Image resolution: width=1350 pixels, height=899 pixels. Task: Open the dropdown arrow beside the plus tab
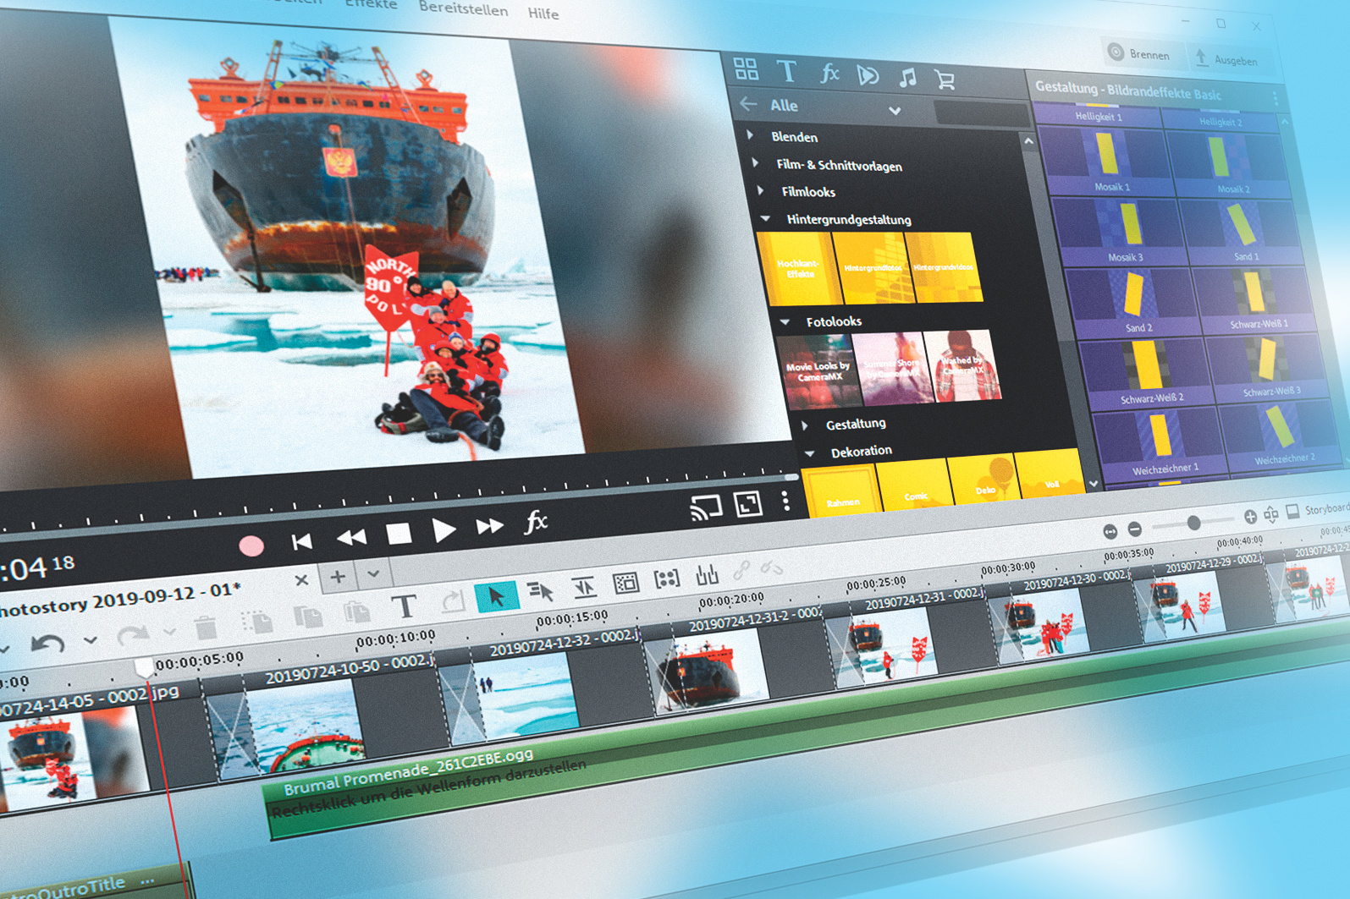pos(373,574)
